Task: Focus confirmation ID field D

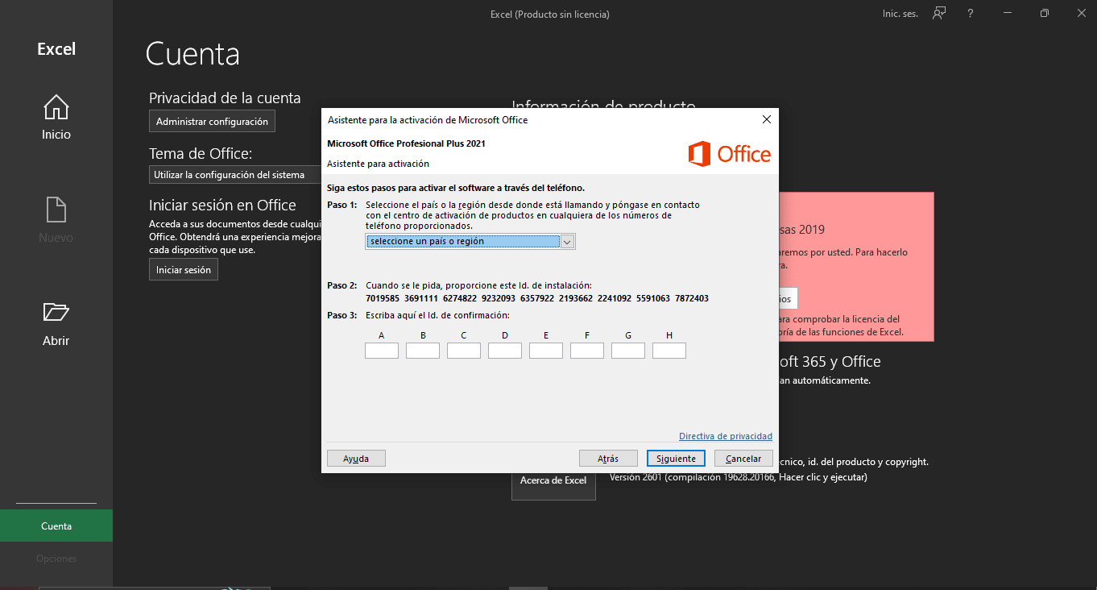Action: pos(505,351)
